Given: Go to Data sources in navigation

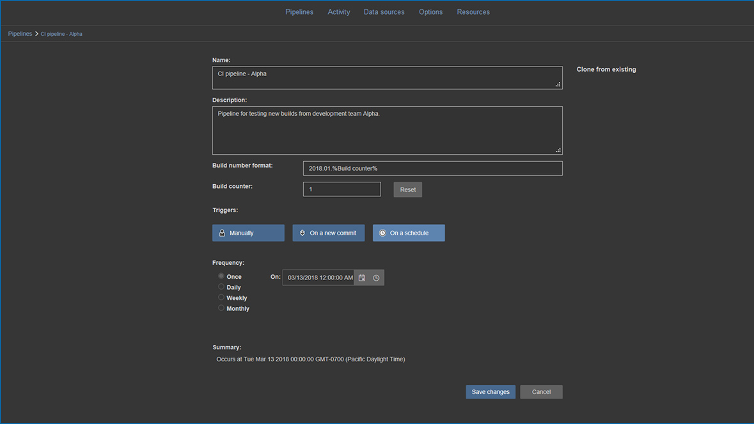Looking at the screenshot, I should pos(384,12).
